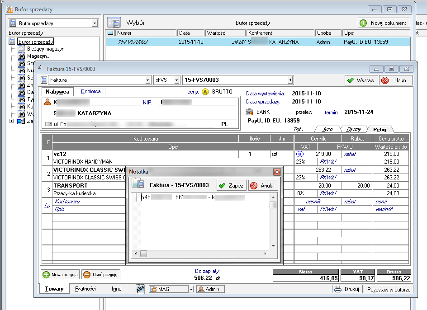Open the sFVS series dropdown
The width and height of the screenshot is (427, 310).
176,80
